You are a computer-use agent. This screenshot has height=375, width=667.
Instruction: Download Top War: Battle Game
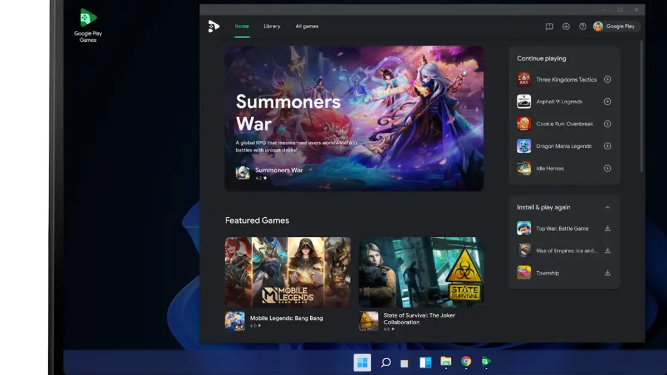607,228
